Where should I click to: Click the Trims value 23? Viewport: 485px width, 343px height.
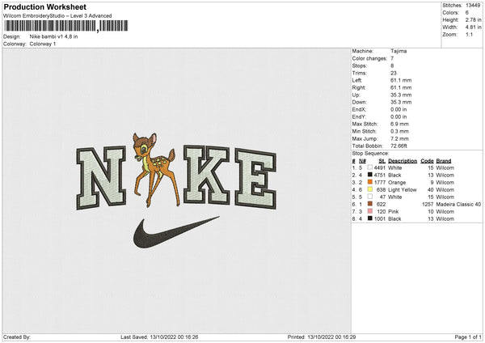pyautogui.click(x=394, y=73)
